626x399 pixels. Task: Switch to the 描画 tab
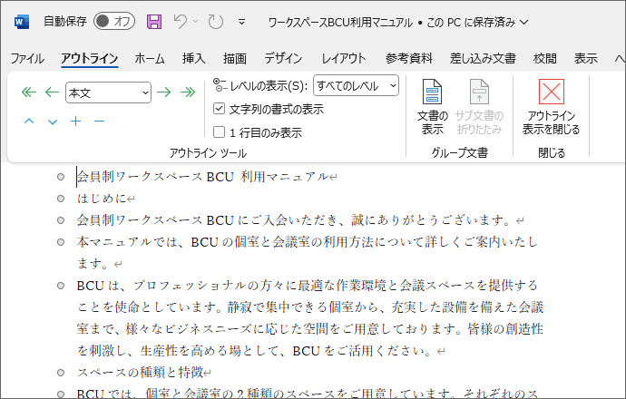tap(235, 59)
